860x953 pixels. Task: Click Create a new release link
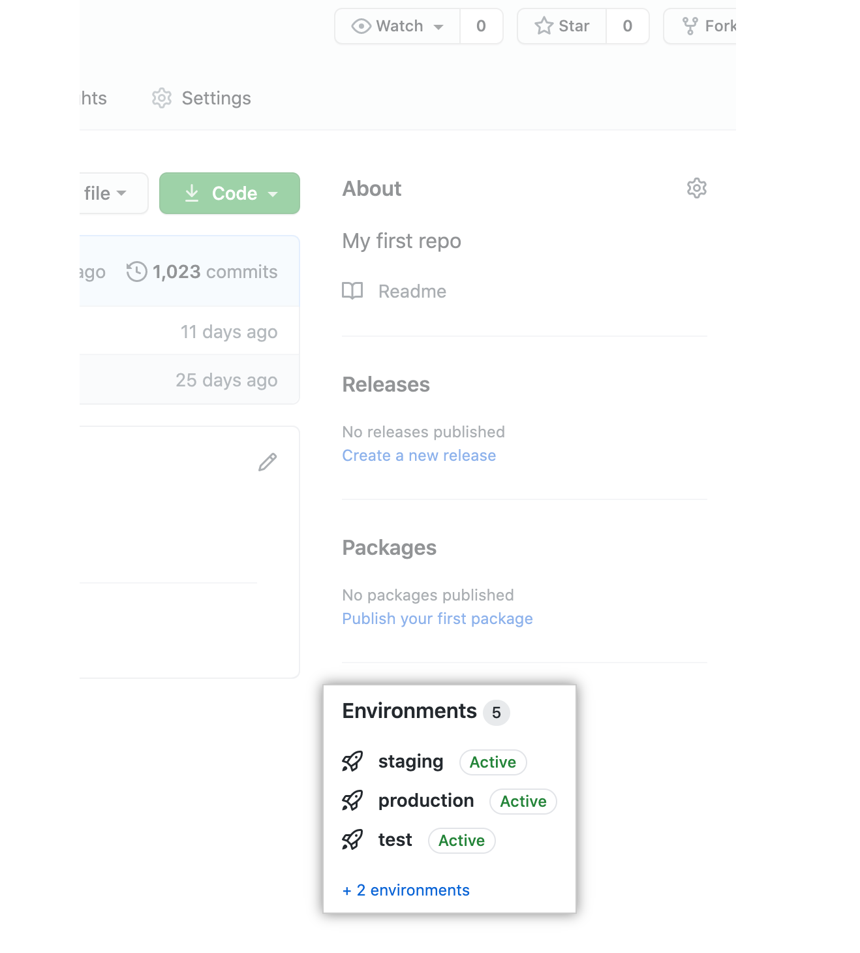(419, 456)
